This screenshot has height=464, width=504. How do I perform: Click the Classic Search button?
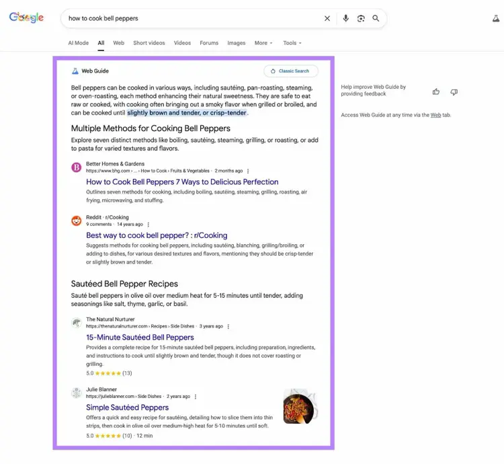tap(291, 71)
